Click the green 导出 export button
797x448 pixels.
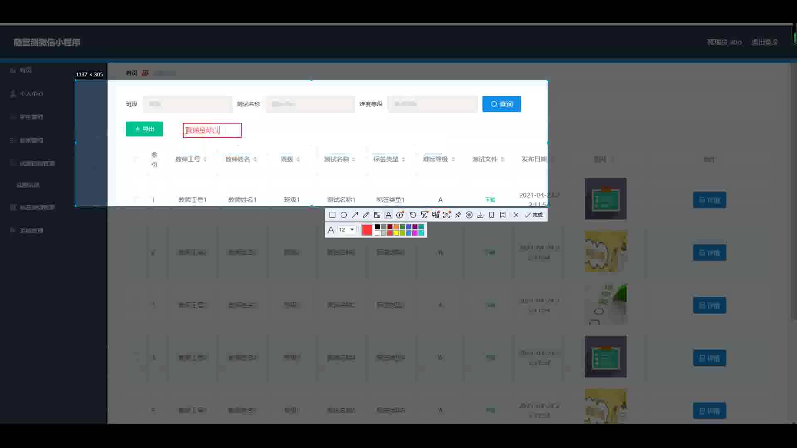click(144, 129)
